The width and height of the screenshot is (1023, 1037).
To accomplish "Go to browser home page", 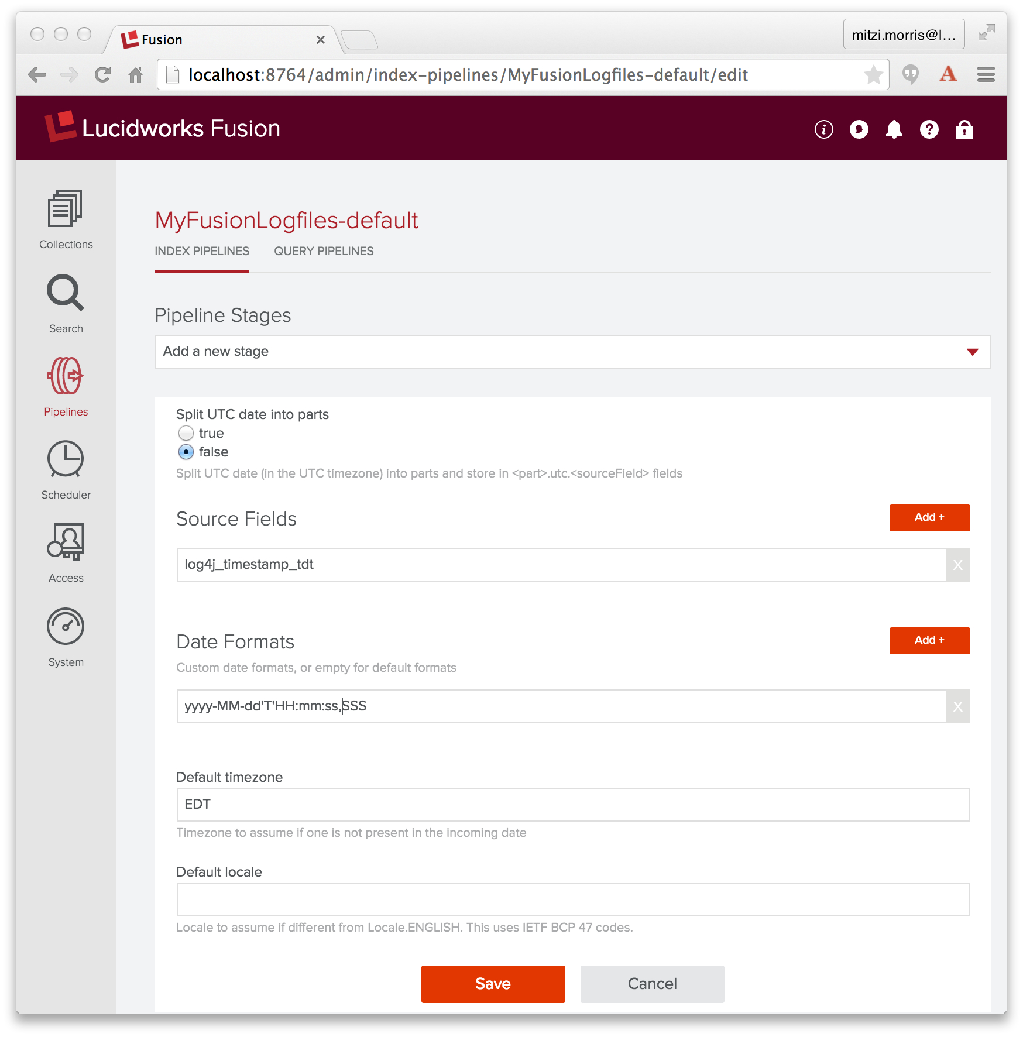I will (x=135, y=75).
